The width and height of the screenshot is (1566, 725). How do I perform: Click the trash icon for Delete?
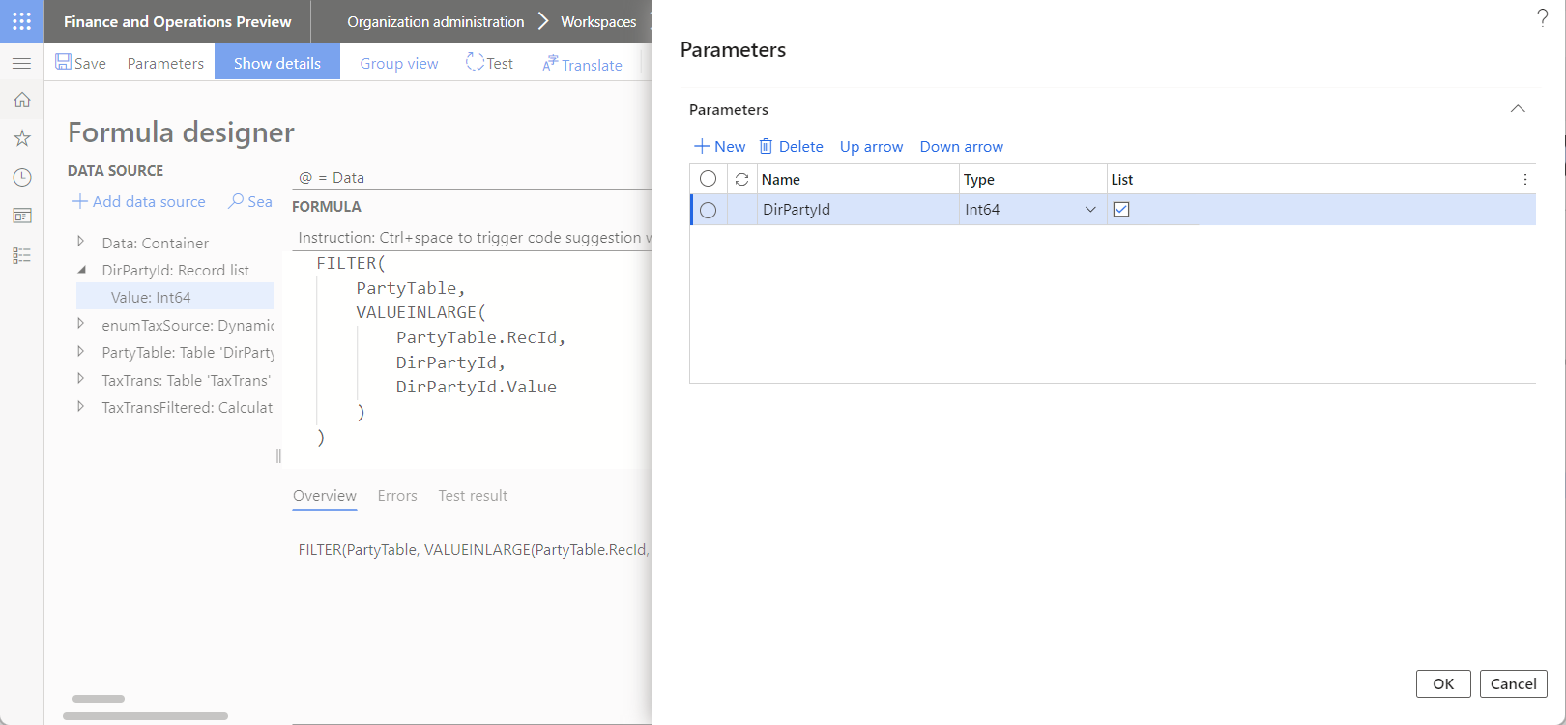(x=766, y=146)
